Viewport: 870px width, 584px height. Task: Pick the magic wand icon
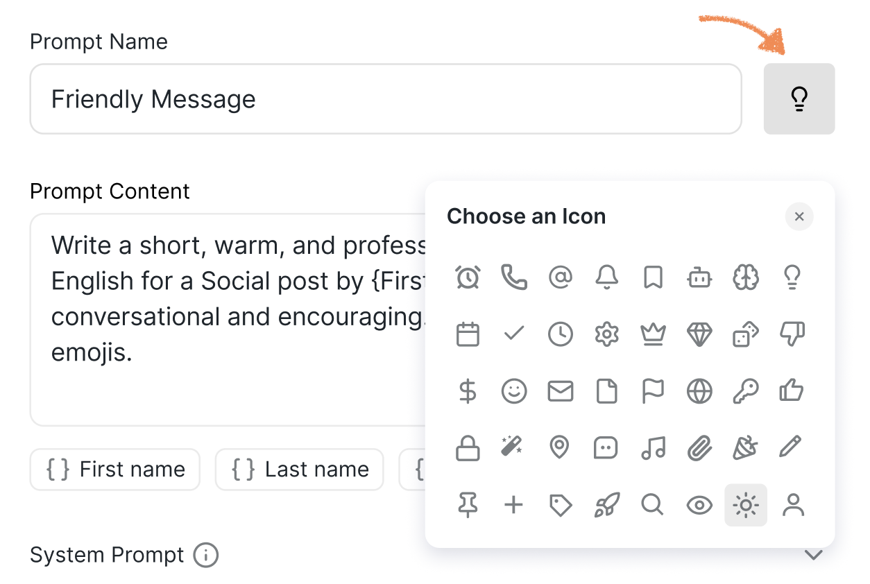pos(513,447)
